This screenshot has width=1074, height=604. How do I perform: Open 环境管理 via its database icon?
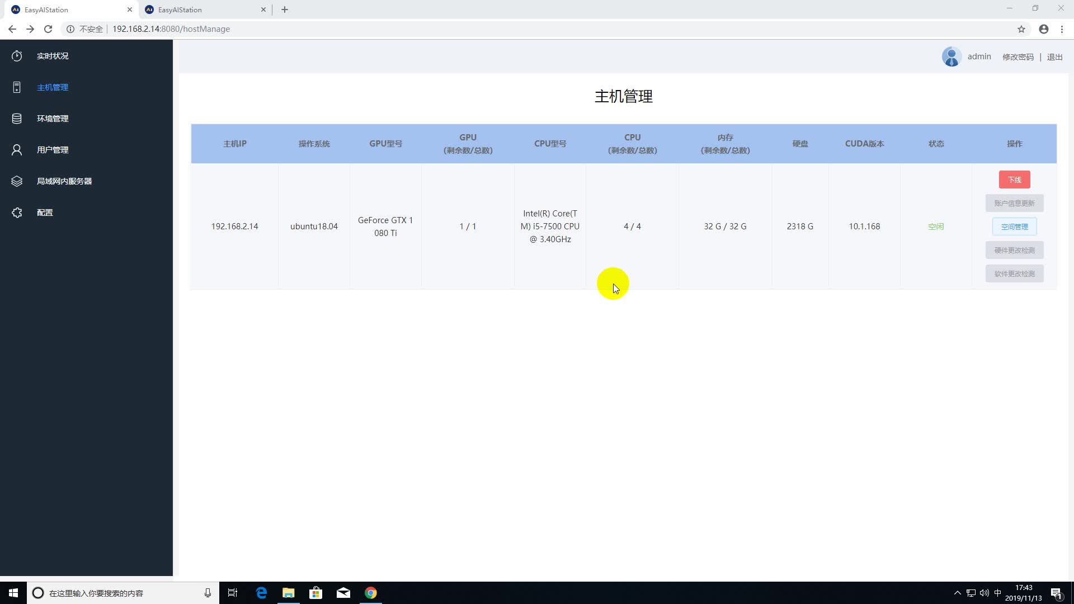click(x=16, y=118)
